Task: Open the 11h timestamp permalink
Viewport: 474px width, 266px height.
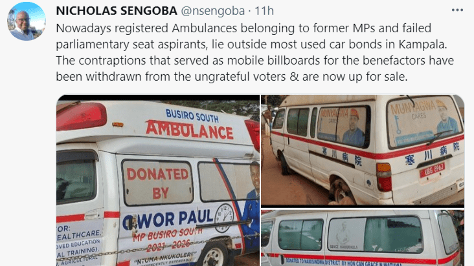Action: (x=264, y=11)
